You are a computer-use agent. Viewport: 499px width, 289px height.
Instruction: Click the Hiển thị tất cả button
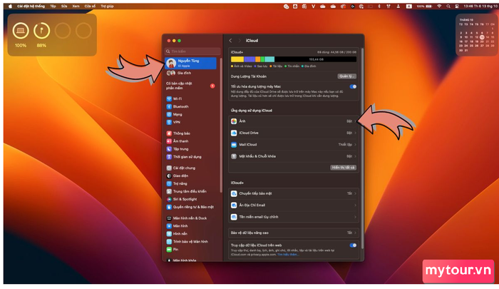(x=343, y=167)
